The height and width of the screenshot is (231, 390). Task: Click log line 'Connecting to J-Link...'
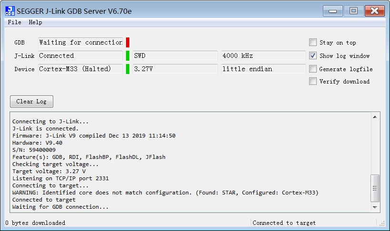[50, 121]
